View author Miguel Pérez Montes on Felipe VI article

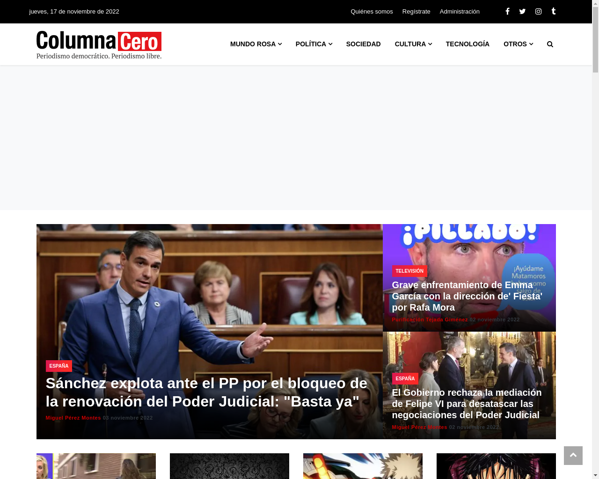click(x=420, y=427)
